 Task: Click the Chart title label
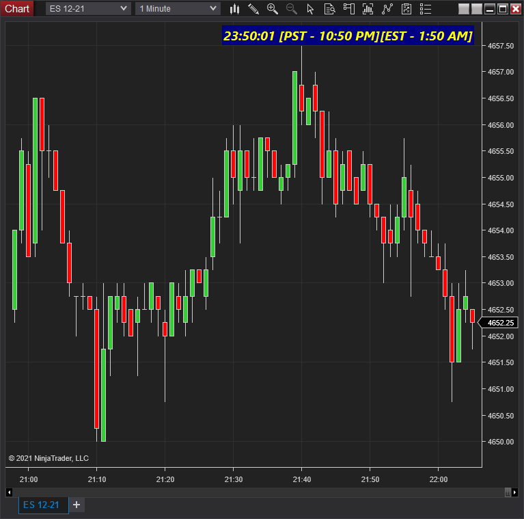(x=16, y=9)
